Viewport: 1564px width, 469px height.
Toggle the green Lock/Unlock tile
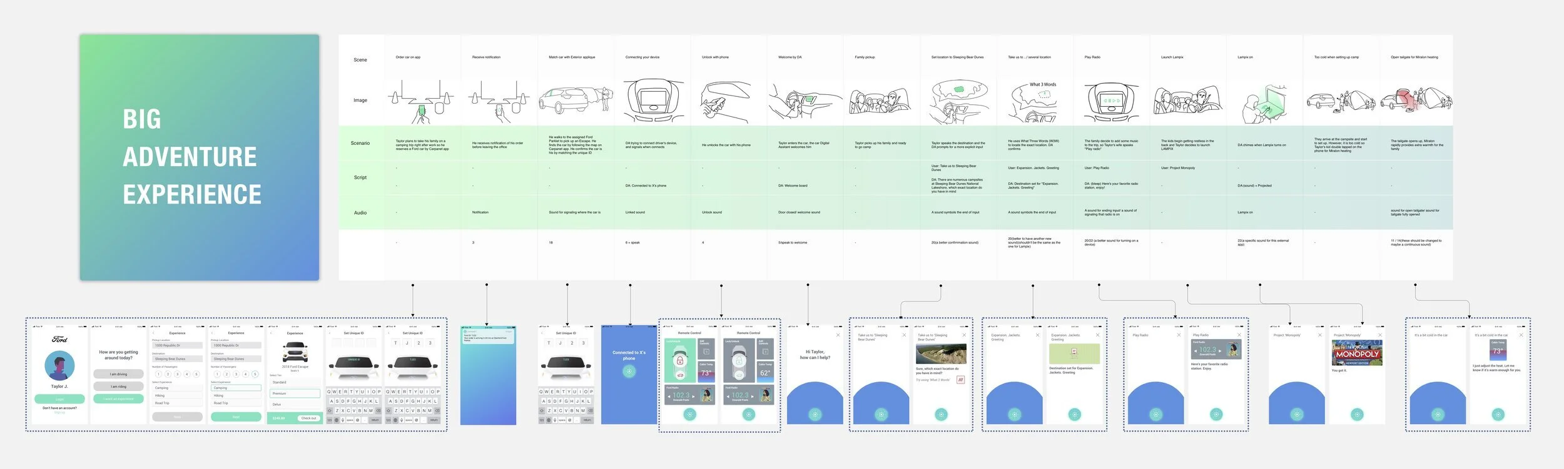pos(679,360)
